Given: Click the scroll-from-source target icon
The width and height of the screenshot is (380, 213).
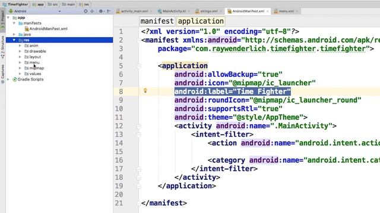Looking at the screenshot, I should (x=85, y=11).
